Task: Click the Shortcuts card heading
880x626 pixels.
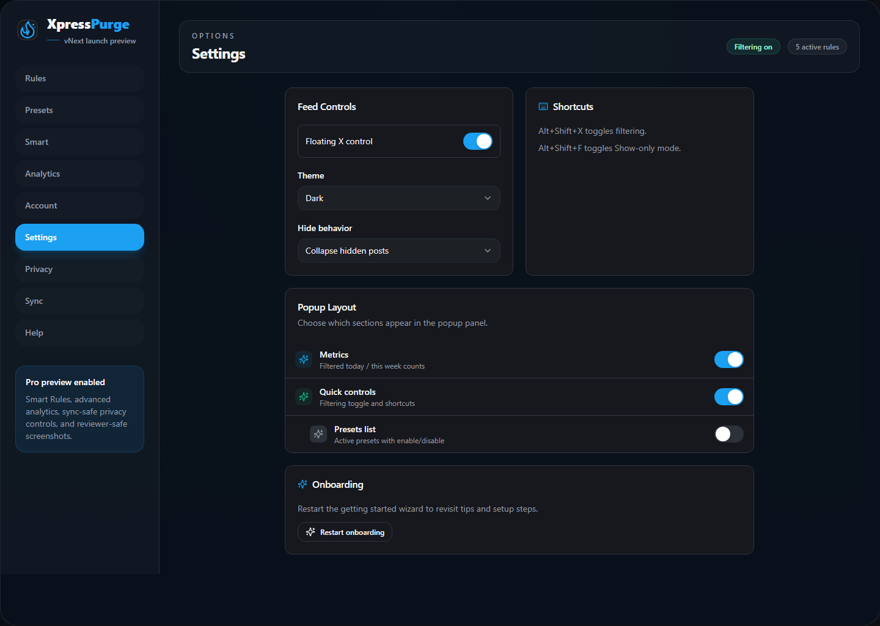Action: pyautogui.click(x=573, y=106)
